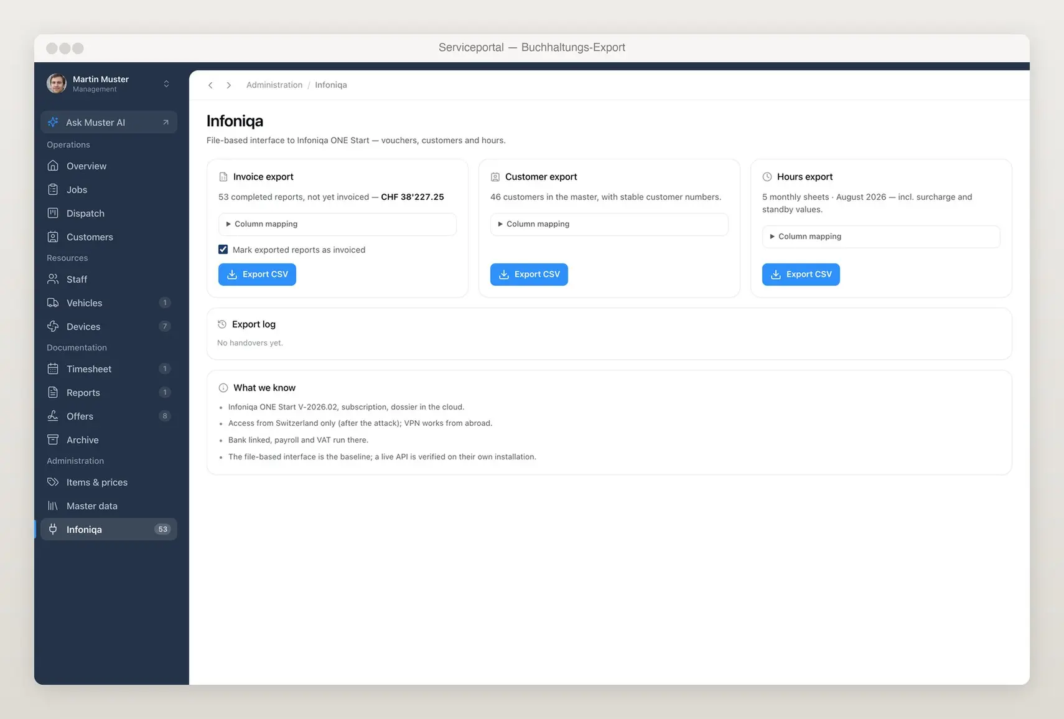Open Dispatch in the sidebar
Viewport: 1064px width, 719px height.
[x=109, y=213]
